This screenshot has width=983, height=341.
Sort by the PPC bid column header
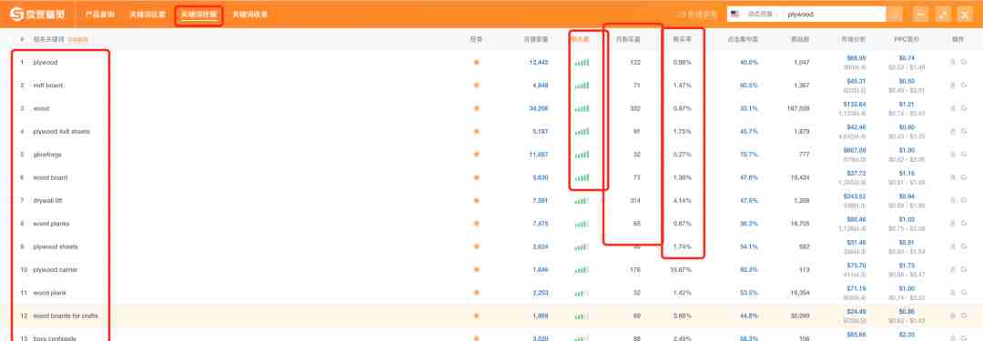click(x=906, y=39)
